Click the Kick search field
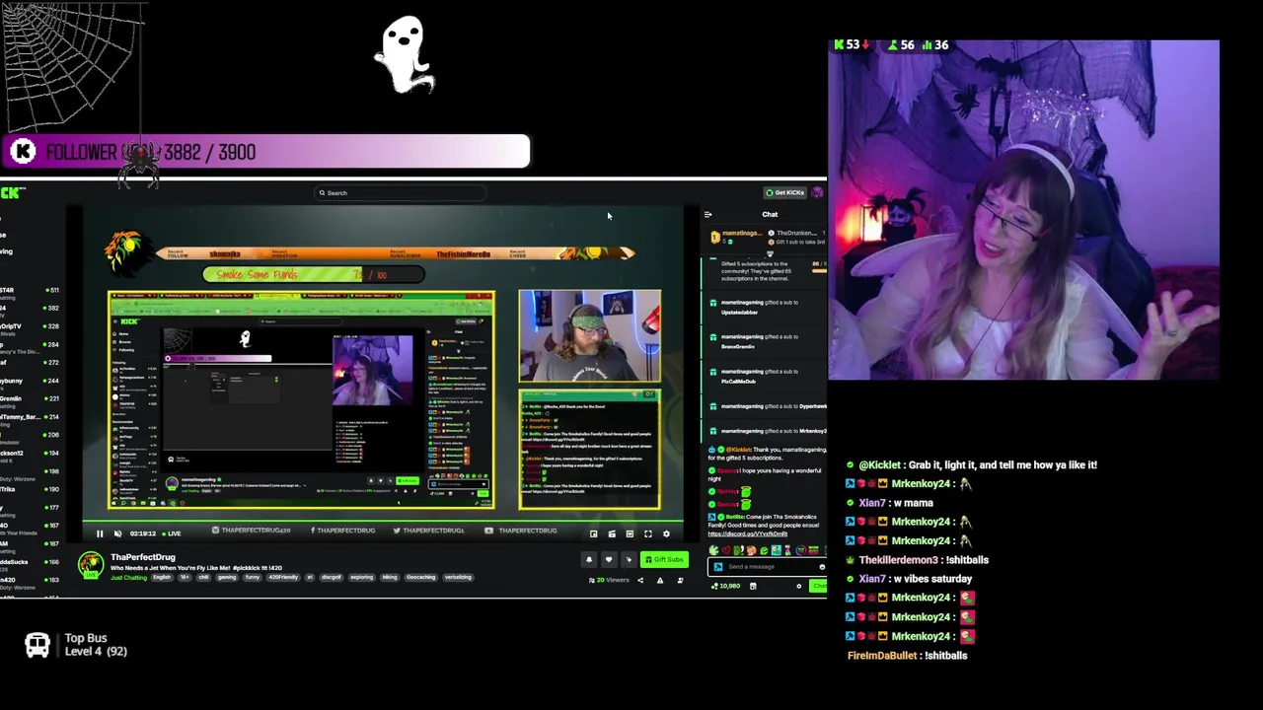The height and width of the screenshot is (710, 1263). (x=399, y=193)
